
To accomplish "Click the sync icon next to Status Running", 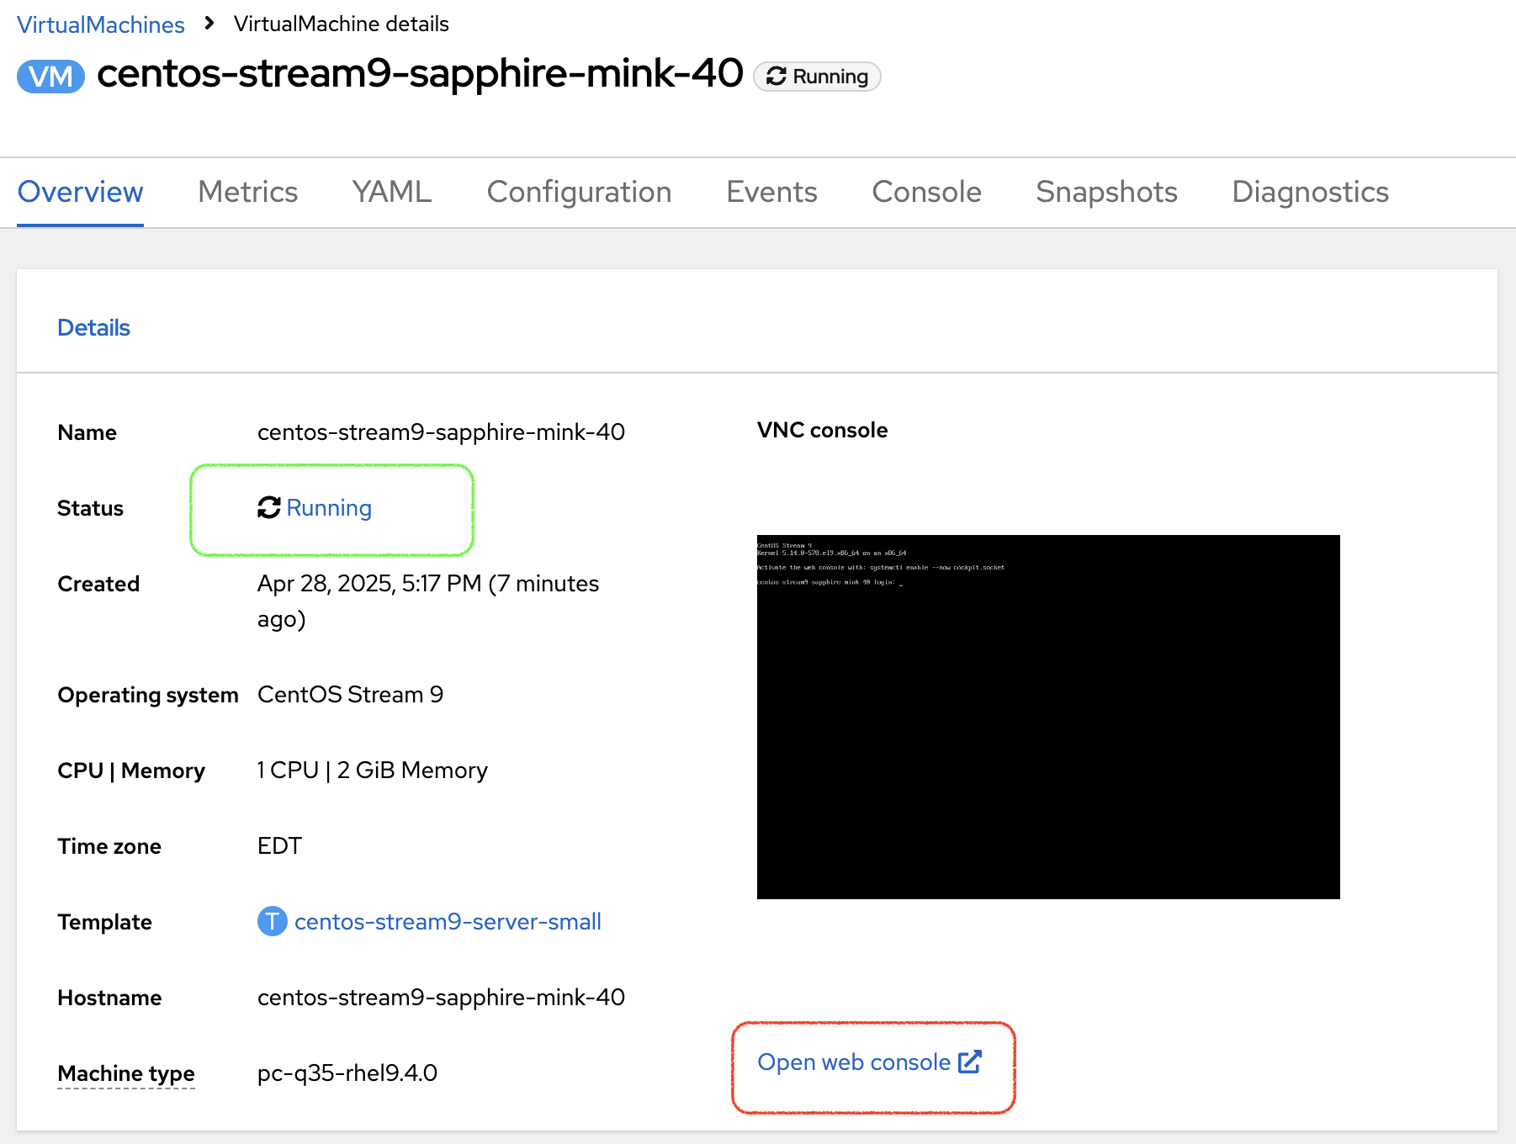I will coord(268,508).
